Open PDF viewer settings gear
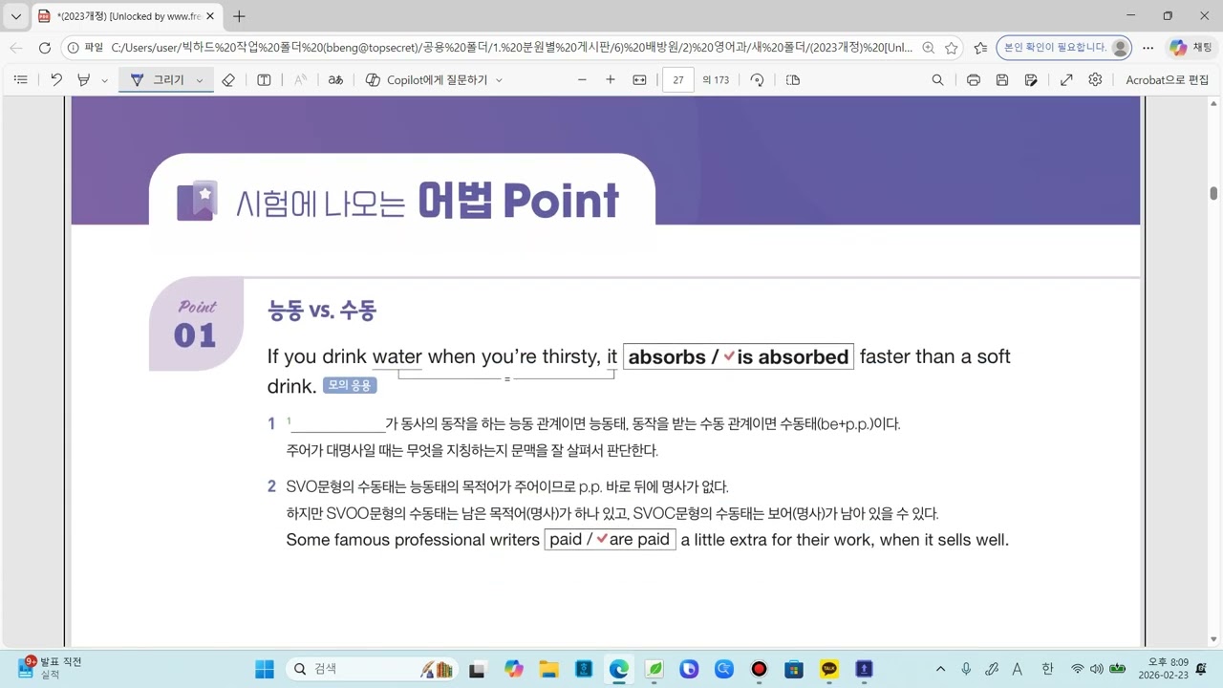This screenshot has height=688, width=1223. coord(1095,80)
